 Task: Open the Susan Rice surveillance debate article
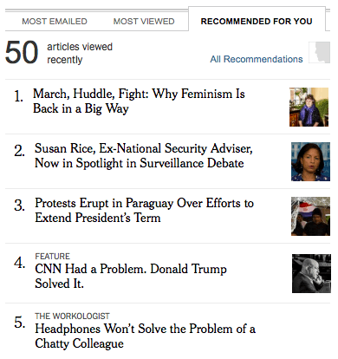[x=144, y=156]
